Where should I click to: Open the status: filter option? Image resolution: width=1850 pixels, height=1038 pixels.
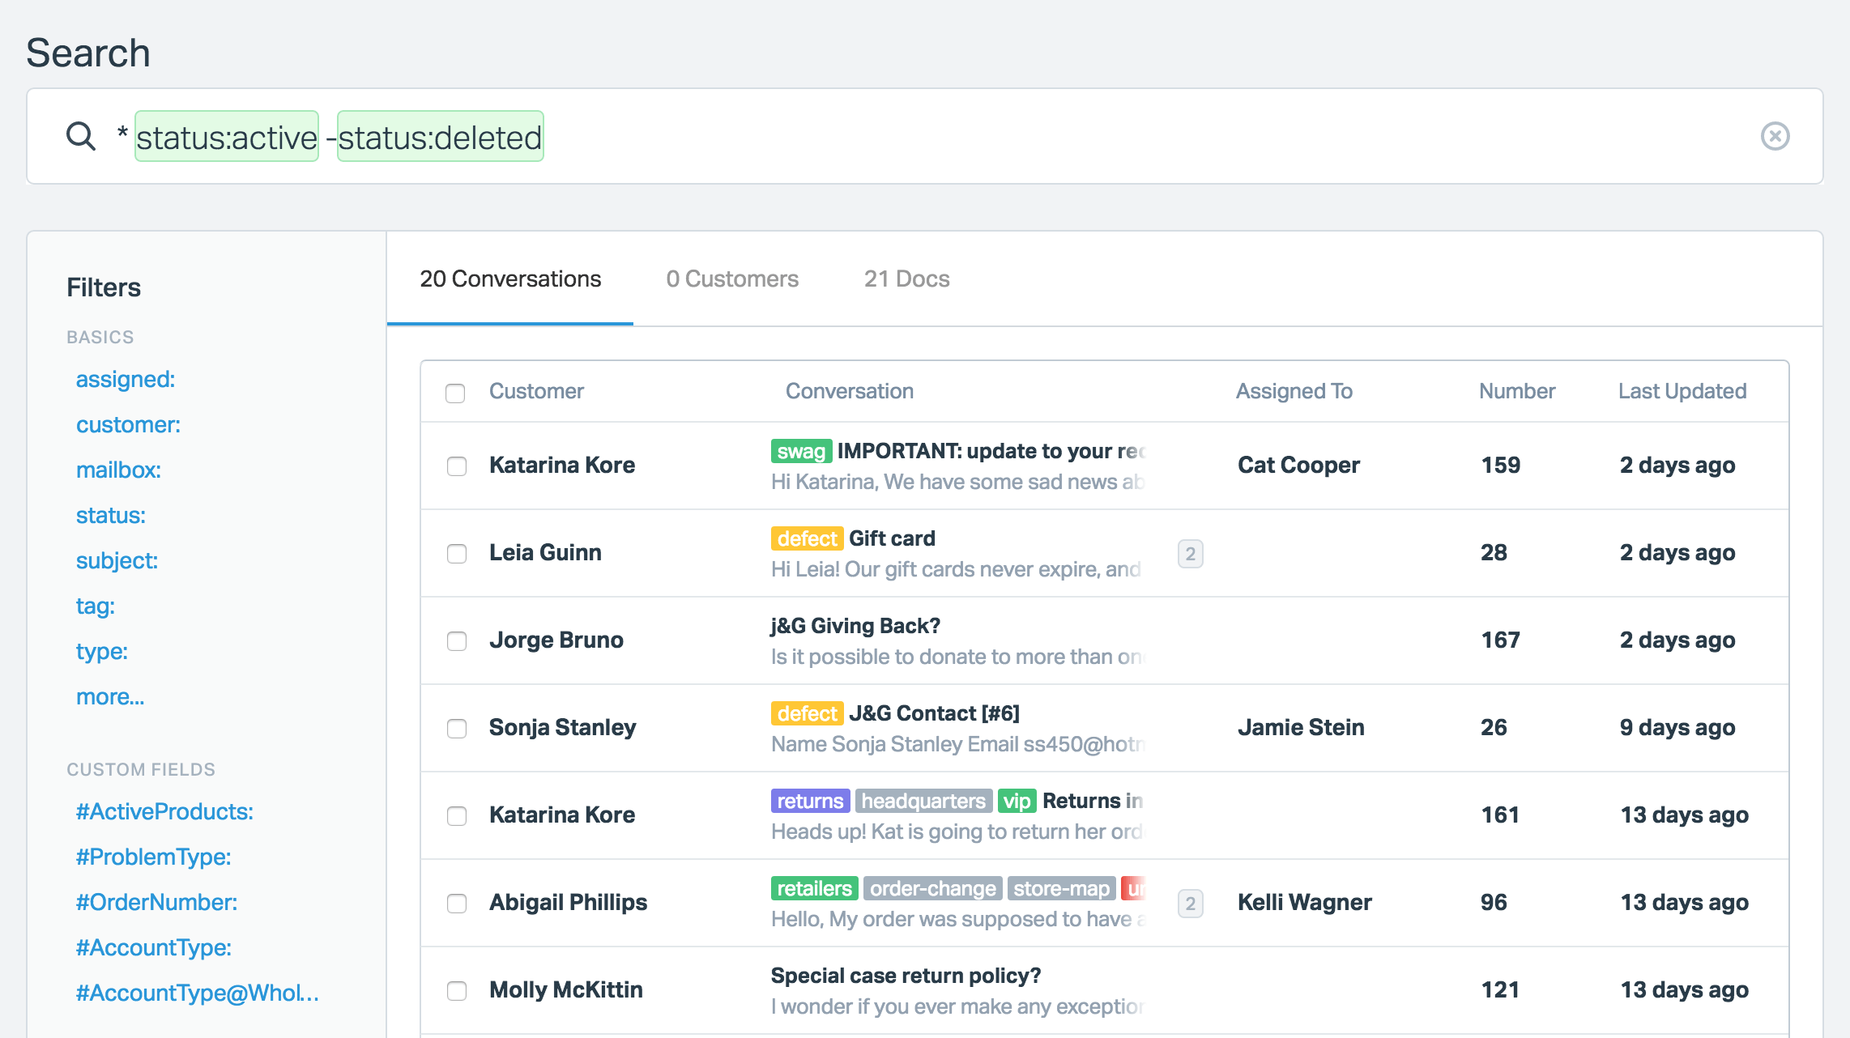(111, 515)
